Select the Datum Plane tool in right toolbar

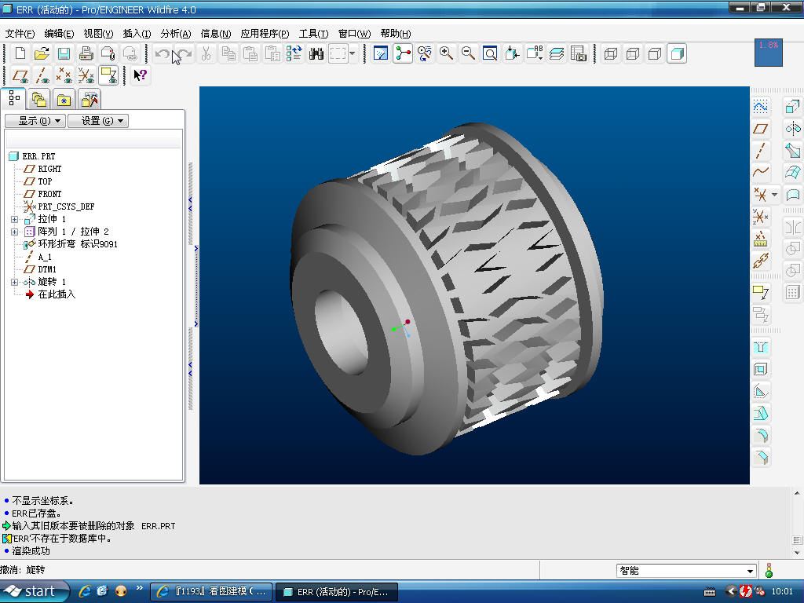(x=760, y=129)
